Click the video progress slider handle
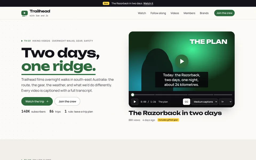This screenshot has width=256, height=160. tap(133, 95)
